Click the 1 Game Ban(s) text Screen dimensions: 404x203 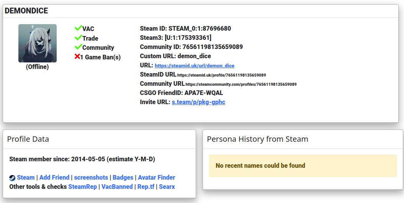click(x=100, y=57)
